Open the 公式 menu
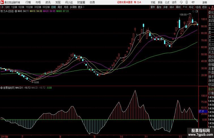 click(167, 2)
